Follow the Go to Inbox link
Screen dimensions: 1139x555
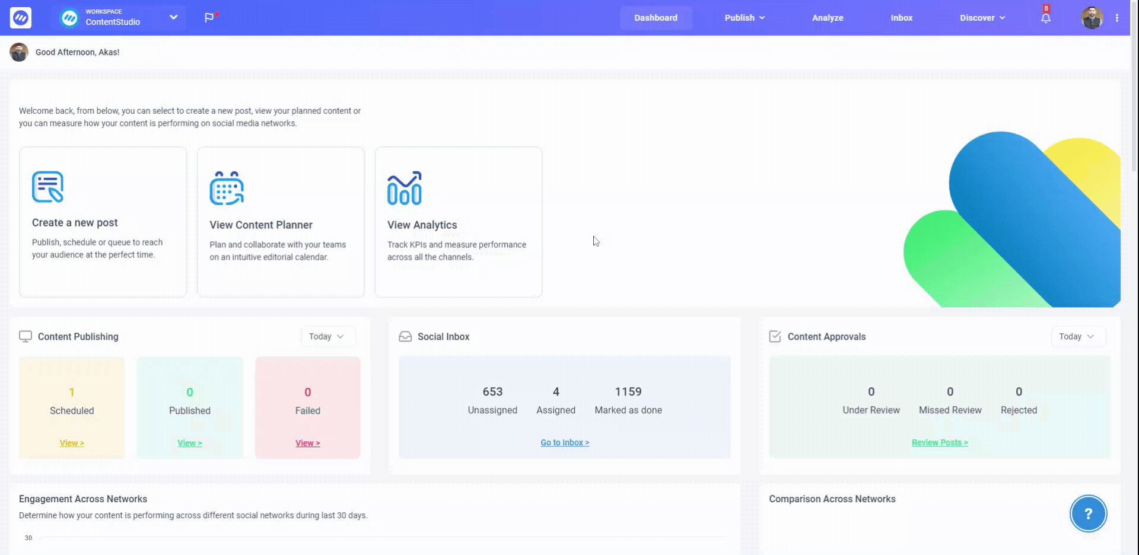(565, 442)
